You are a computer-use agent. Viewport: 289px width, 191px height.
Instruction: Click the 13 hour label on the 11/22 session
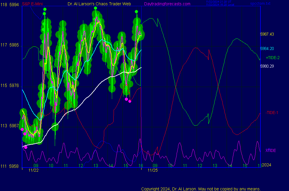[x=96, y=166]
